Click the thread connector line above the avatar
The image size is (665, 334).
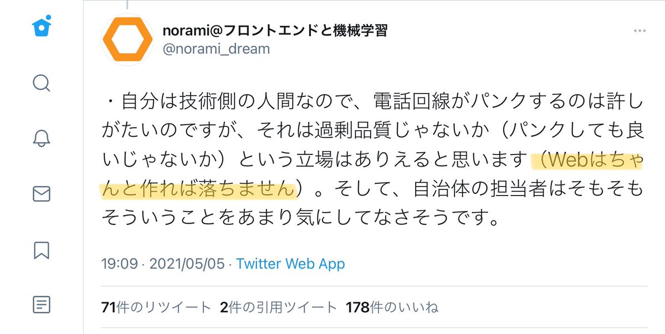[x=127, y=4]
